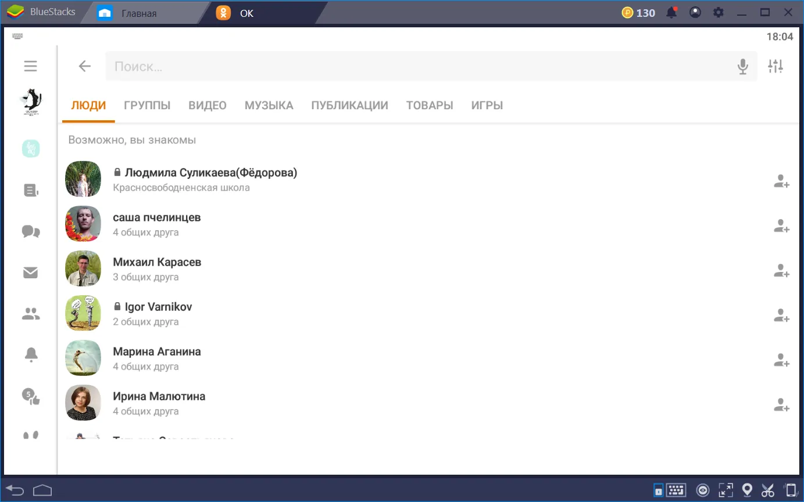Select the Товары tab

click(430, 106)
